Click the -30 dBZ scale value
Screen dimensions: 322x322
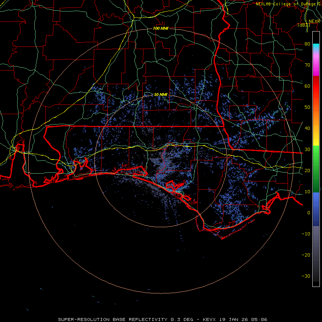tap(306, 276)
